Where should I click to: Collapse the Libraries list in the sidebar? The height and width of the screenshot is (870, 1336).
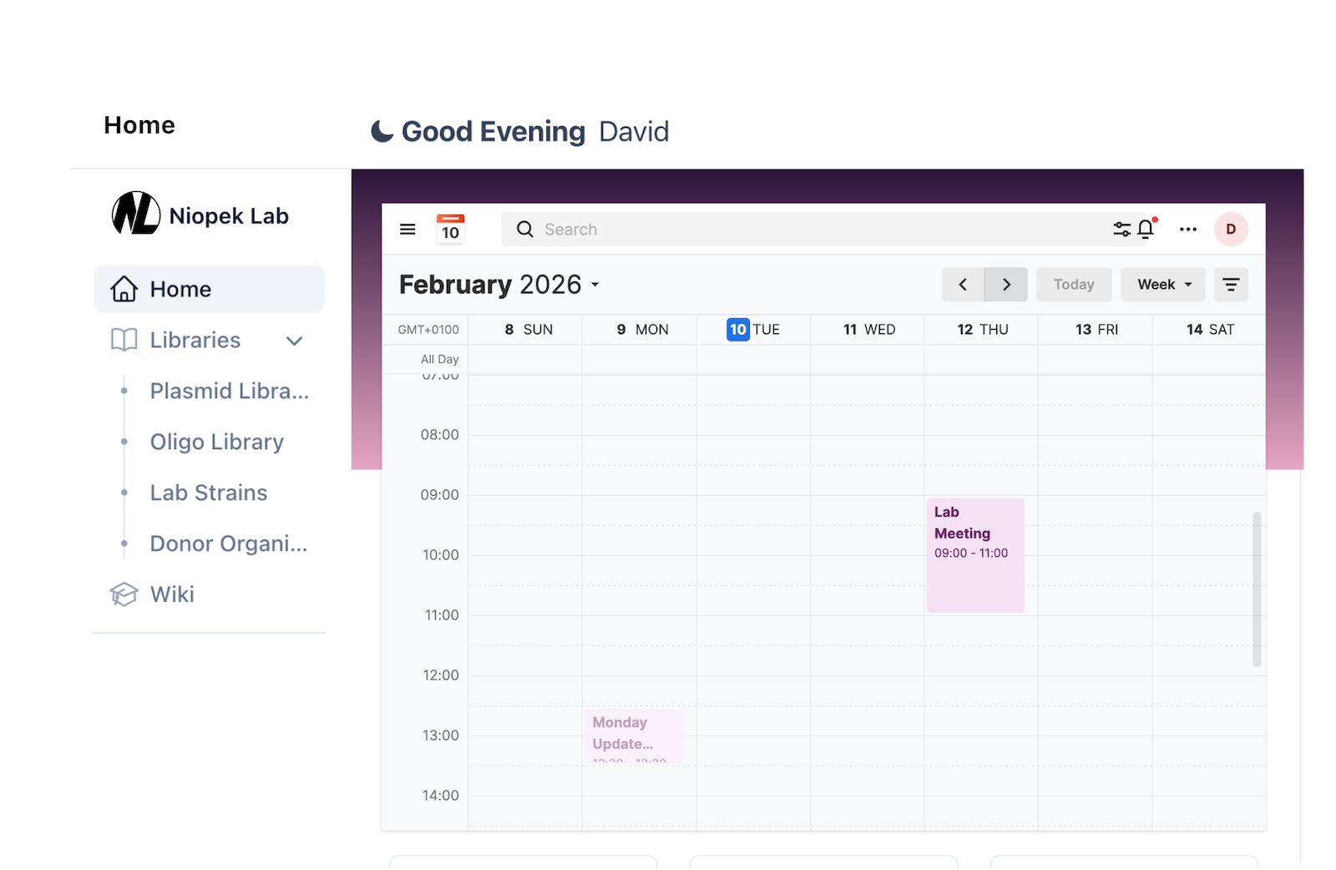[294, 341]
